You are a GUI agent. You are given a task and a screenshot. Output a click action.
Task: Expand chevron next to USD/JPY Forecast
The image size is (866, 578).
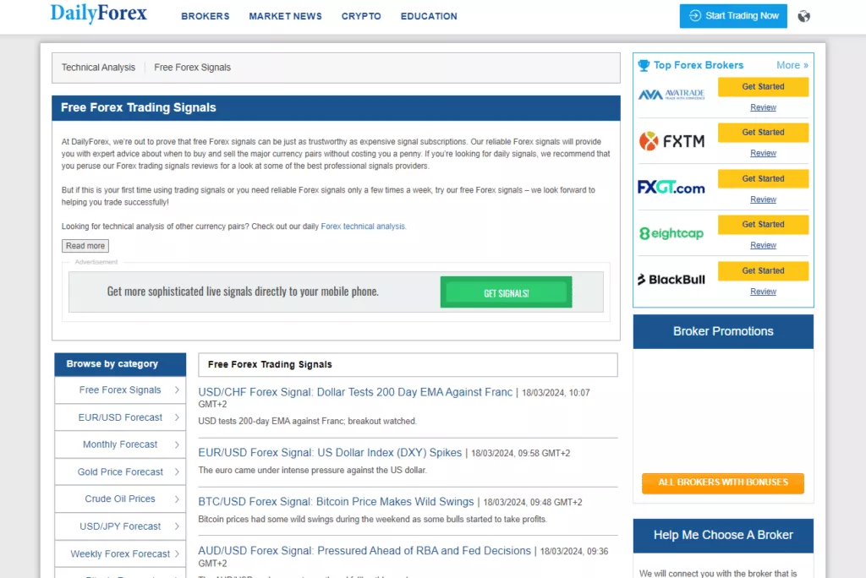point(177,526)
